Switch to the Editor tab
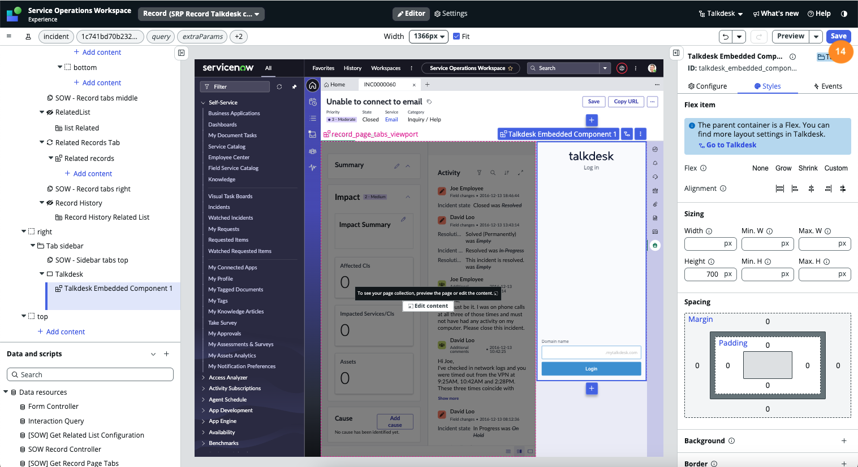The width and height of the screenshot is (858, 467). (411, 14)
